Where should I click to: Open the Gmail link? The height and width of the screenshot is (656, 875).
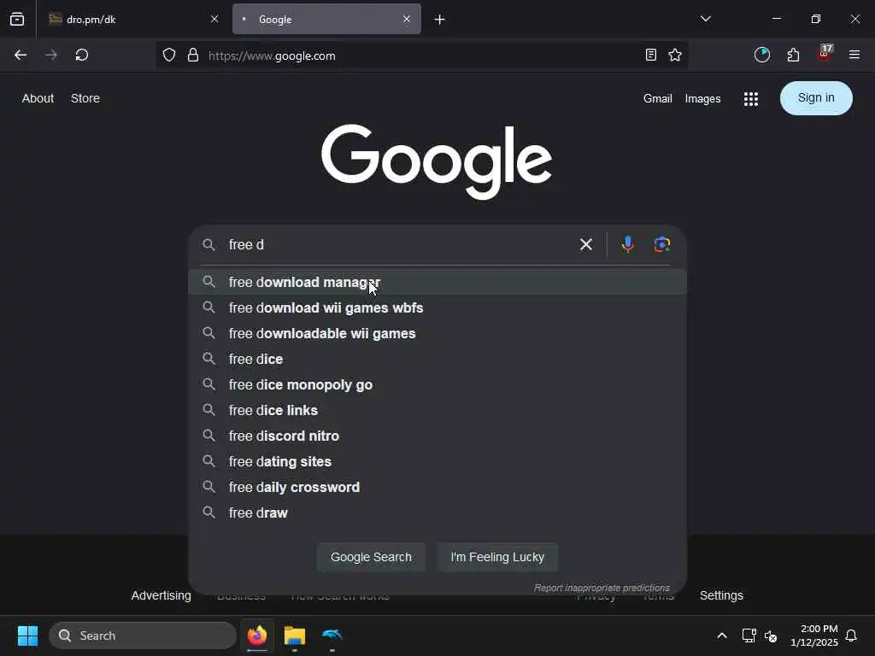pos(657,99)
